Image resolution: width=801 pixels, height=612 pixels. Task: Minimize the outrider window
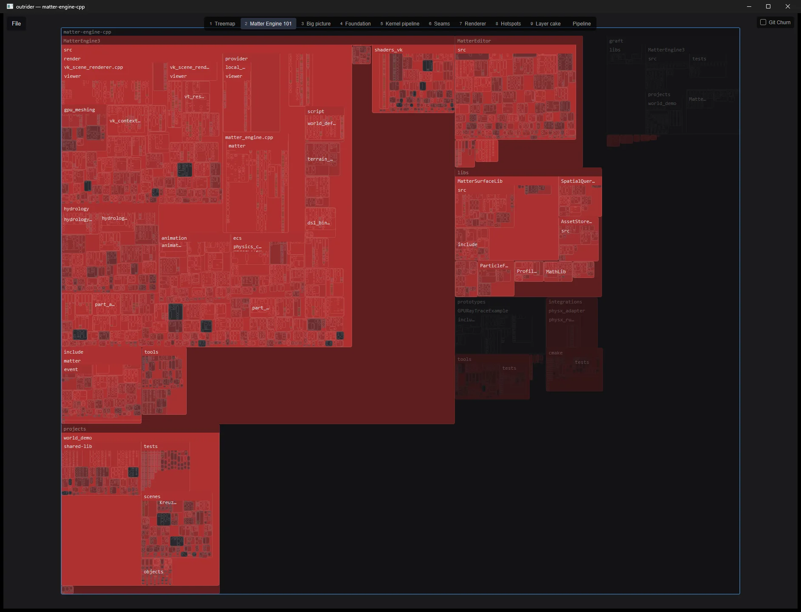pos(749,6)
